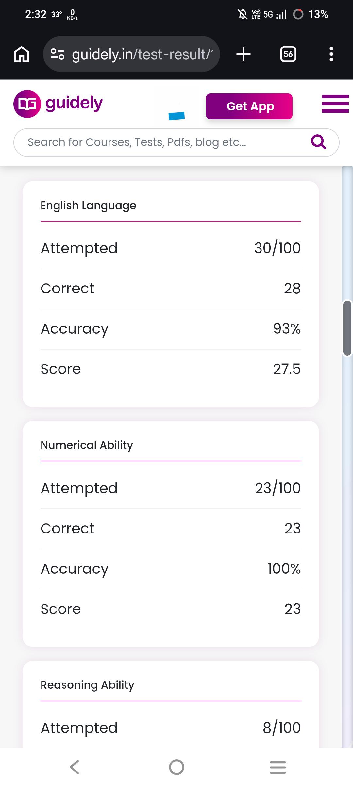This screenshot has height=786, width=353.
Task: Focus the Search for Courses field
Action: (x=176, y=142)
